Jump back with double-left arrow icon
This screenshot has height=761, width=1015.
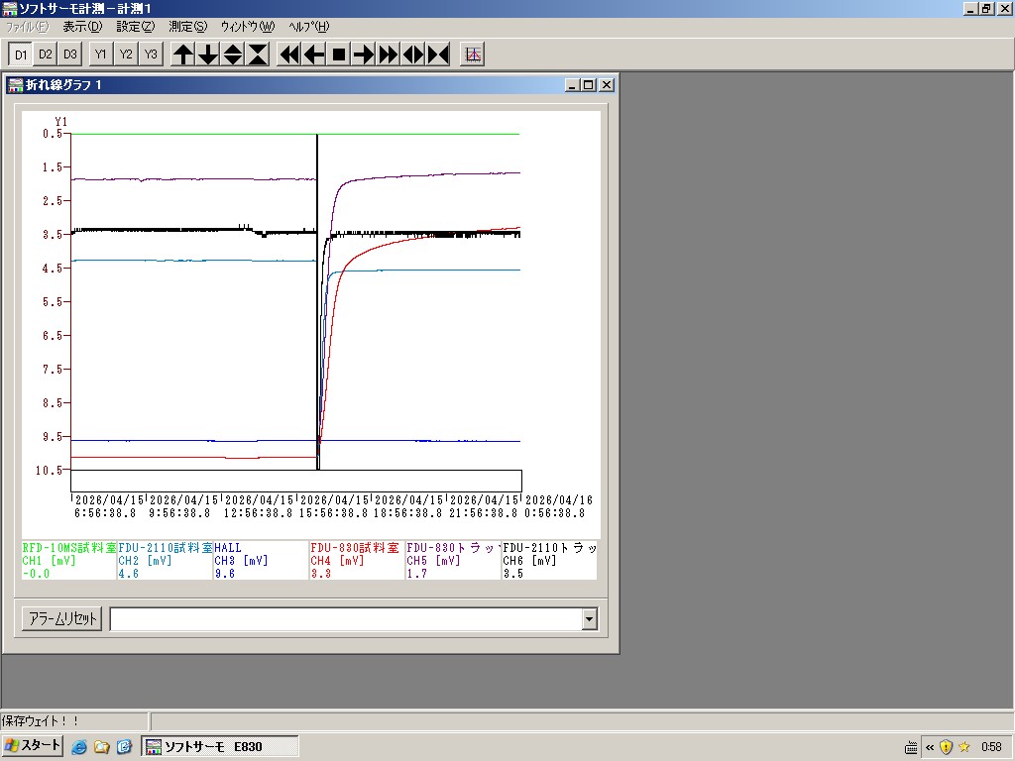pyautogui.click(x=289, y=54)
